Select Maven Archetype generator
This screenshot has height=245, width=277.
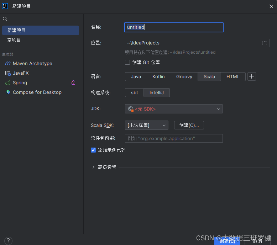click(x=41, y=63)
